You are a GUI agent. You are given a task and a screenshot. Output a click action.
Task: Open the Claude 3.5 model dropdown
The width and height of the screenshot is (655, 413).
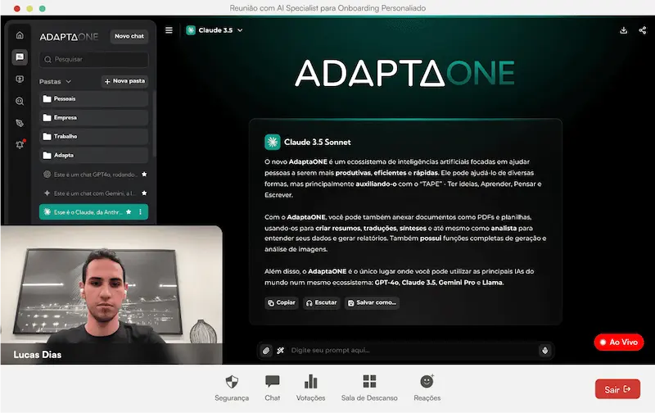[x=215, y=30]
